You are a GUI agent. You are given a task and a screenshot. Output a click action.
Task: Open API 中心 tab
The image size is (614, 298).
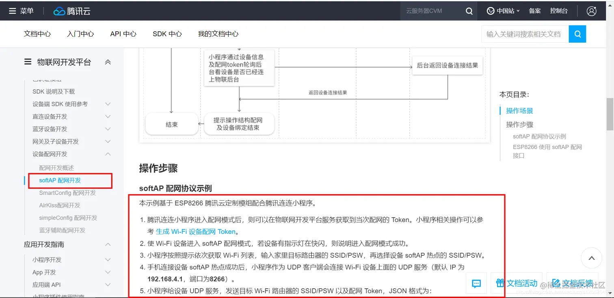[x=123, y=34]
